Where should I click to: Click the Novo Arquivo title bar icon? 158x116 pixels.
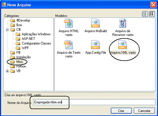(x=4, y=5)
